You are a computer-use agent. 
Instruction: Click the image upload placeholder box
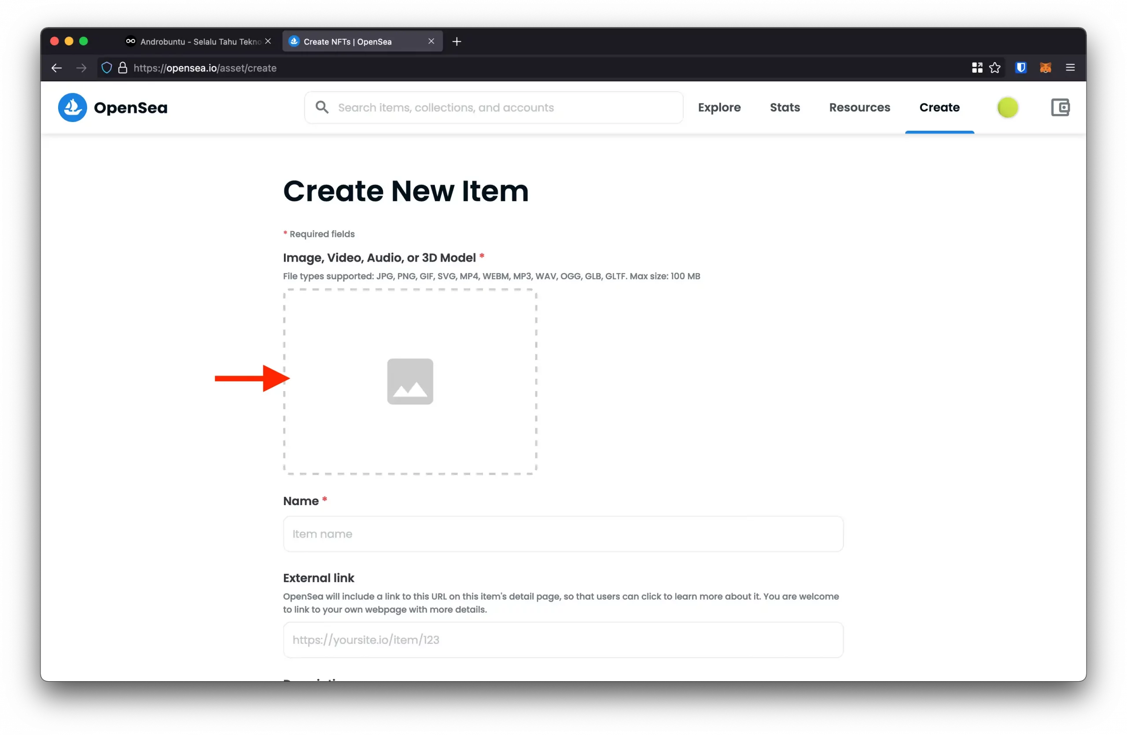pyautogui.click(x=410, y=382)
